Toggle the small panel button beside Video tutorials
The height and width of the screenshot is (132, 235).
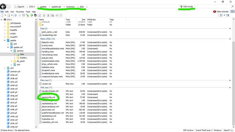coord(232,11)
